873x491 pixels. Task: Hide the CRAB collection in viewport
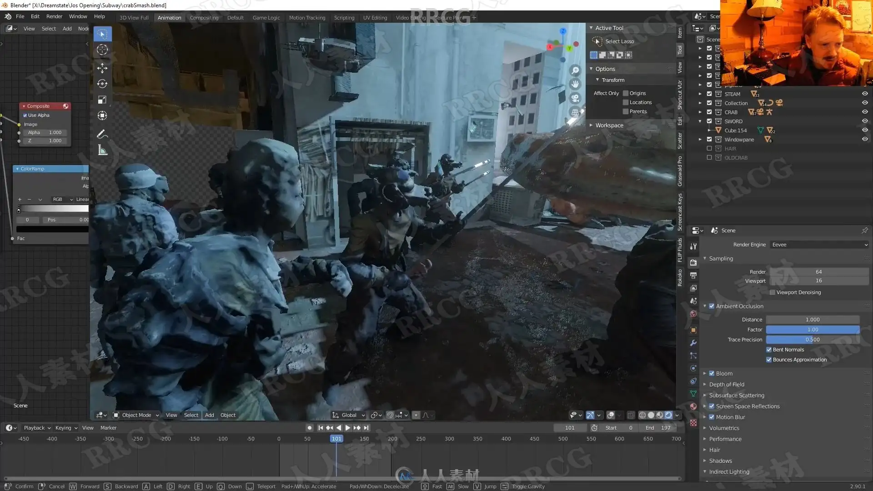tap(865, 112)
